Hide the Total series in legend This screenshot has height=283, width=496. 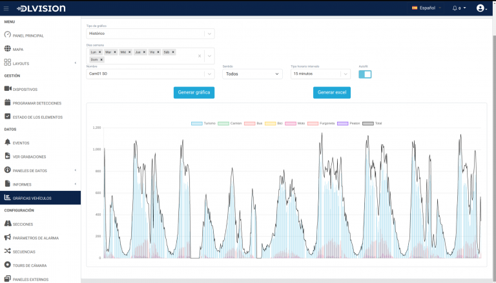pyautogui.click(x=372, y=122)
